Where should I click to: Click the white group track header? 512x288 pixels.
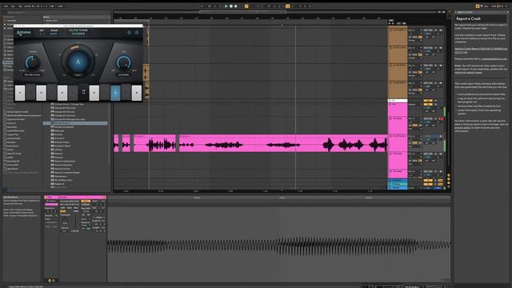pyautogui.click(x=398, y=101)
